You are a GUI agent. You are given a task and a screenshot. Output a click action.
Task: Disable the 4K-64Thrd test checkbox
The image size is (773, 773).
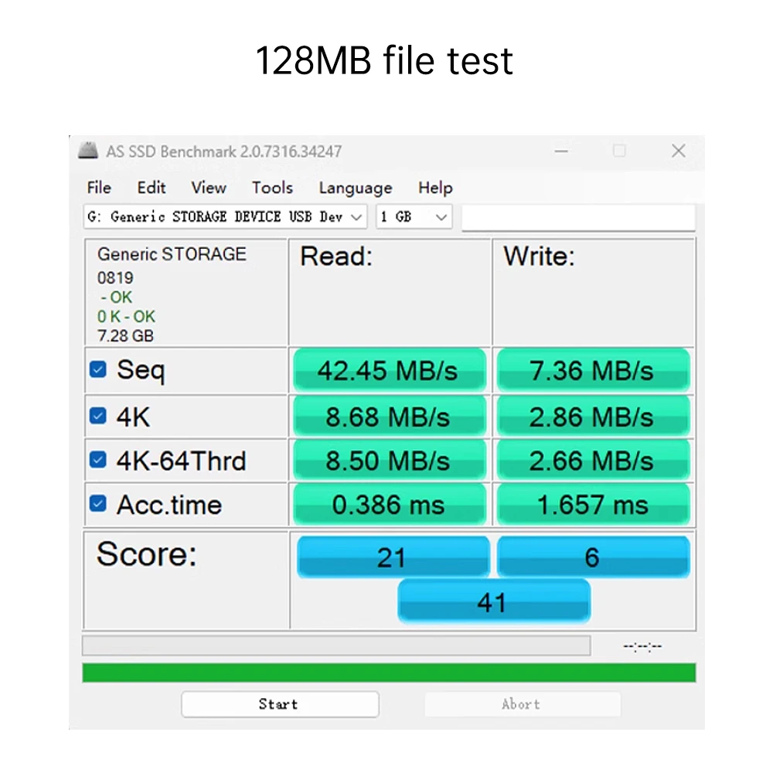coord(97,460)
